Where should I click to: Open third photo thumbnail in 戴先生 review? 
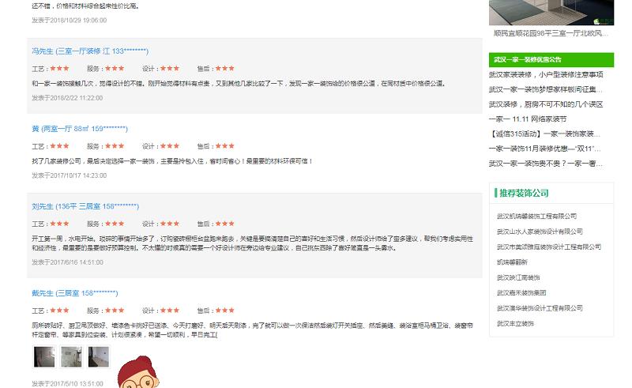point(99,357)
